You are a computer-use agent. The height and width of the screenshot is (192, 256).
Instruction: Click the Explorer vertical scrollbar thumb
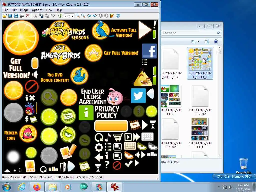tap(219, 52)
